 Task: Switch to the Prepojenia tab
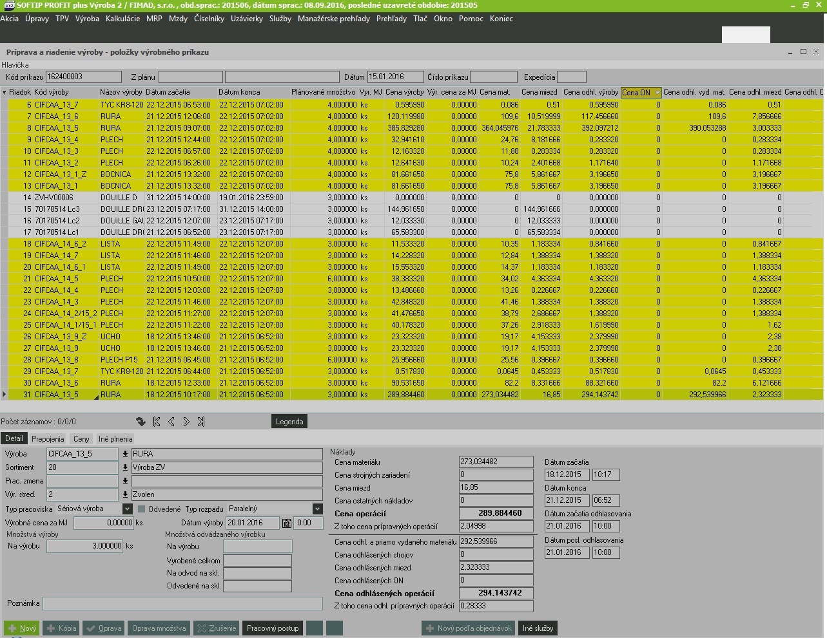coord(48,438)
